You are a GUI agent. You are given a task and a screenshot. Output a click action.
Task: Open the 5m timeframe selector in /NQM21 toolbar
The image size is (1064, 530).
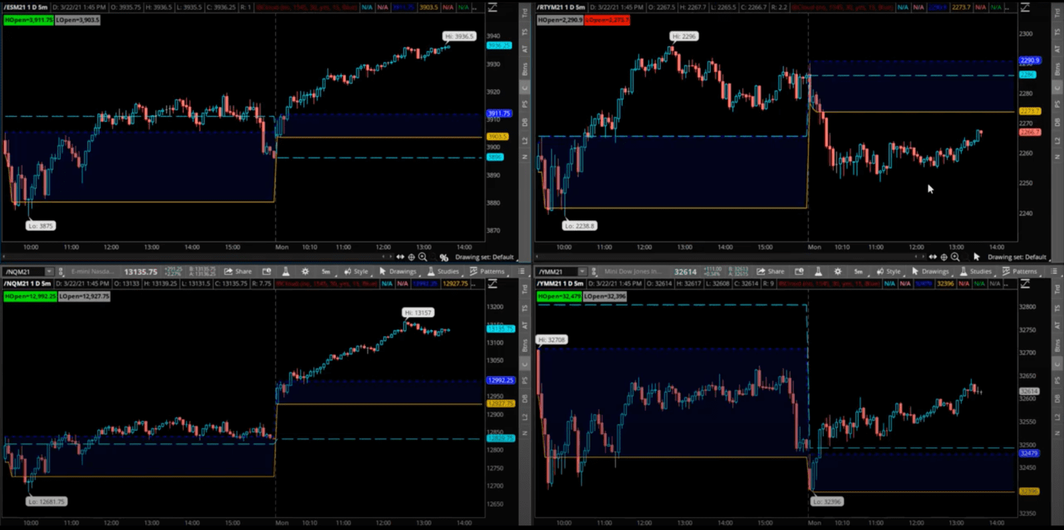326,272
